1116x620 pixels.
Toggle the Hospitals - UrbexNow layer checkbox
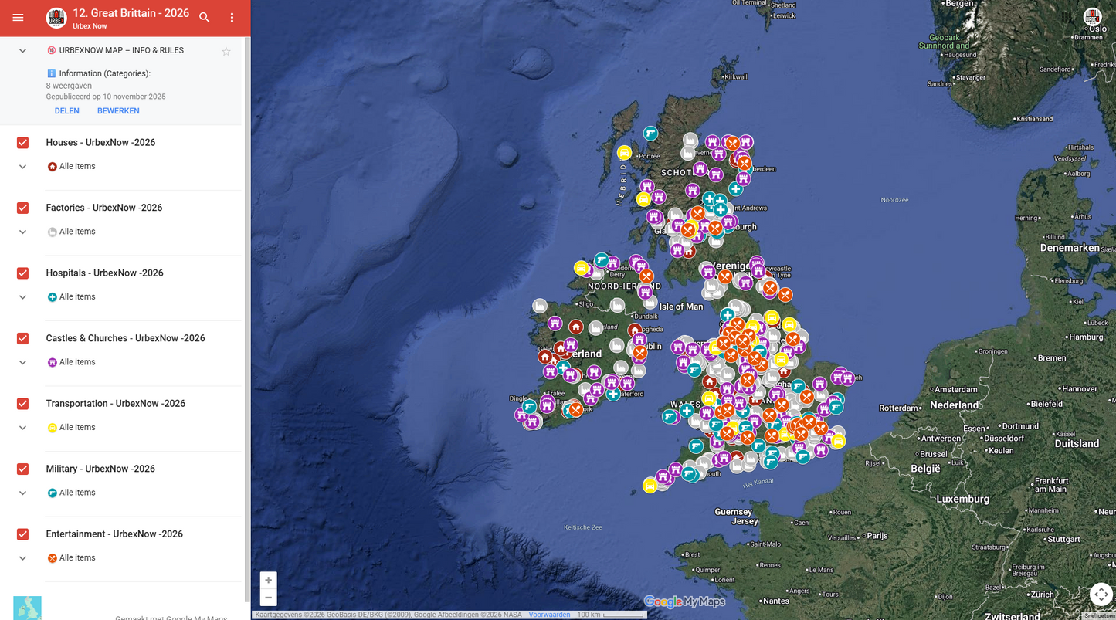(x=23, y=273)
